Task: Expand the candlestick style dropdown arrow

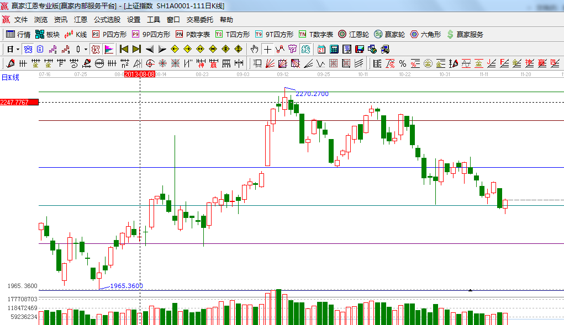Action: pyautogui.click(x=86, y=49)
